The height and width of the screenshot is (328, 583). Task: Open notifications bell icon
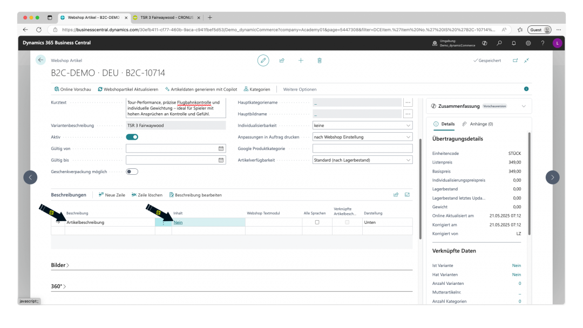click(514, 43)
